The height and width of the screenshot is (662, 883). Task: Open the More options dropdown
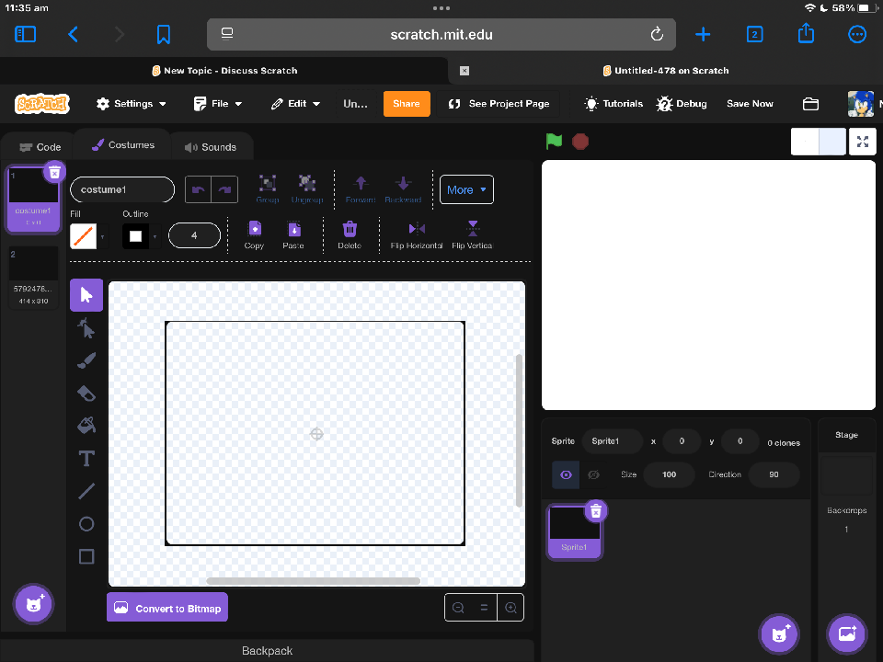466,189
